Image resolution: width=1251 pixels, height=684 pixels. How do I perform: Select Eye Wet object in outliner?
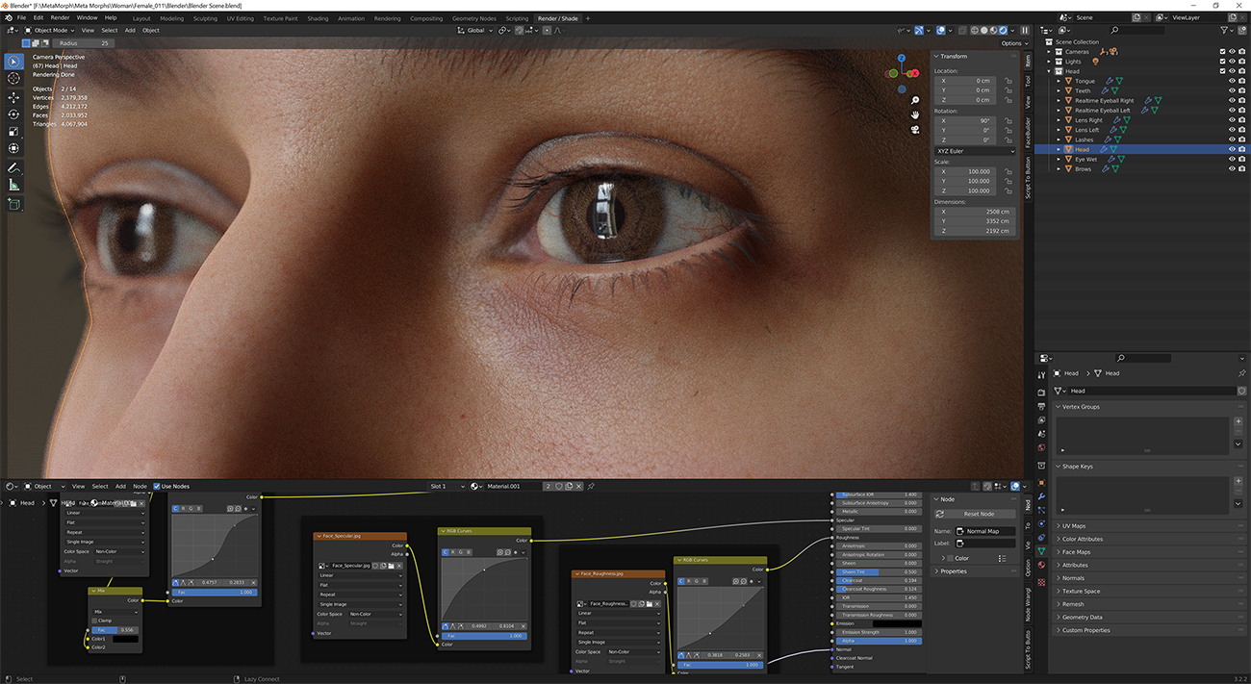pyautogui.click(x=1085, y=159)
